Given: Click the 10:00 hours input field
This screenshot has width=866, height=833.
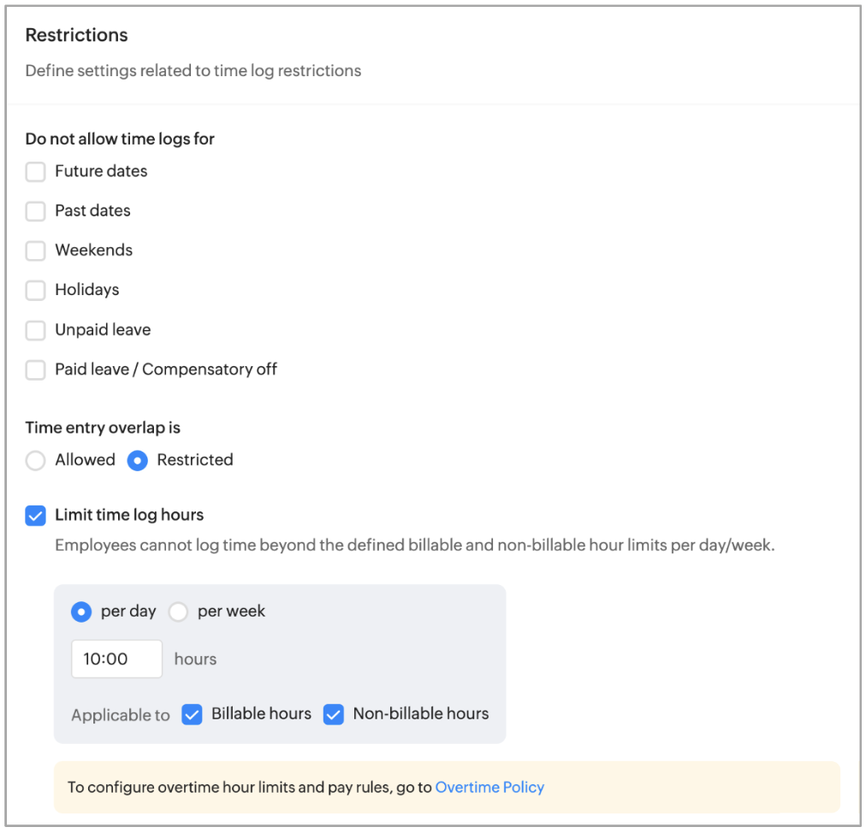Looking at the screenshot, I should click(116, 659).
